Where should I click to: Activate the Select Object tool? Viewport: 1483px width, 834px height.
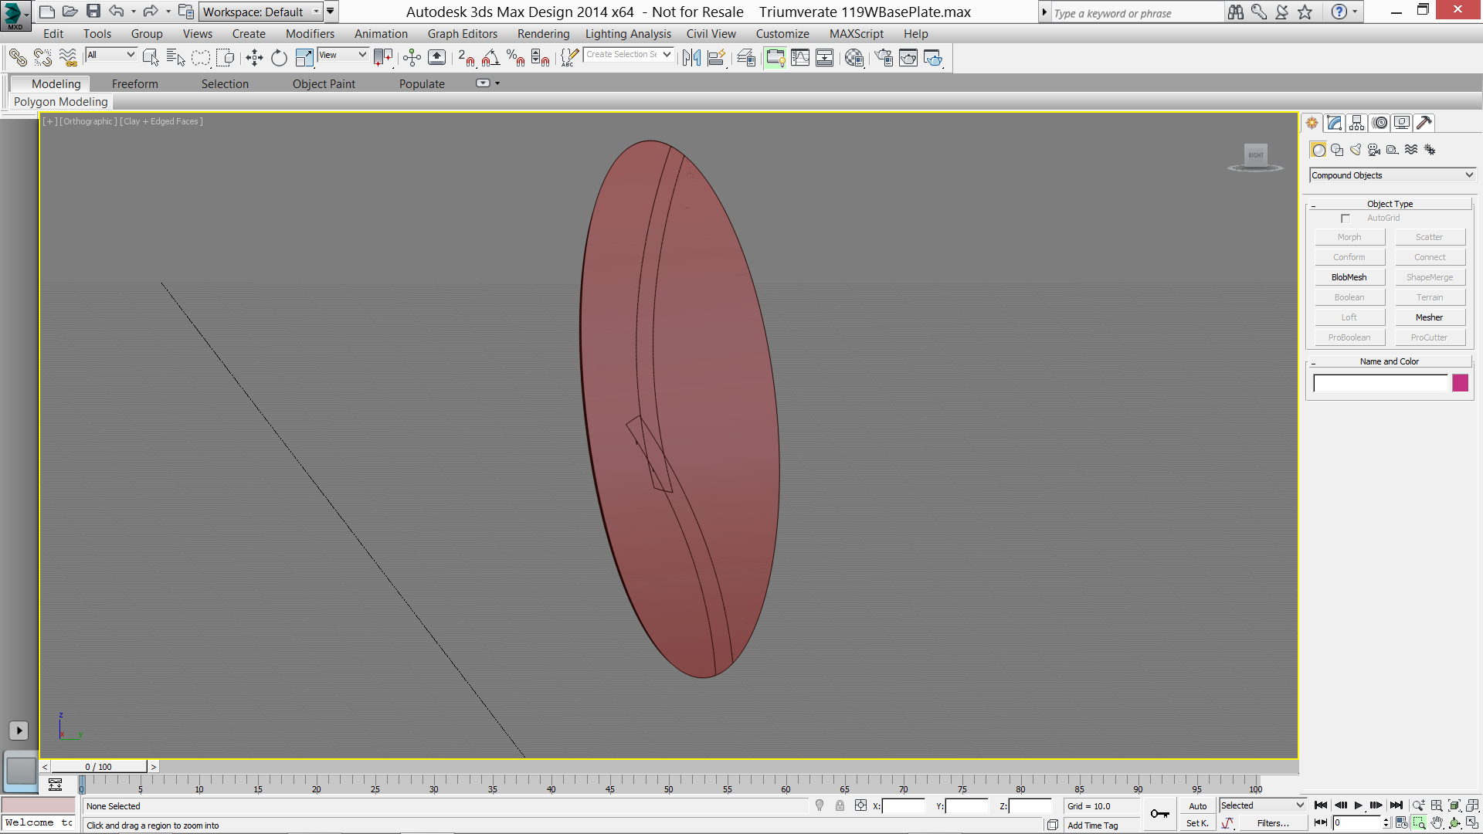click(x=151, y=57)
